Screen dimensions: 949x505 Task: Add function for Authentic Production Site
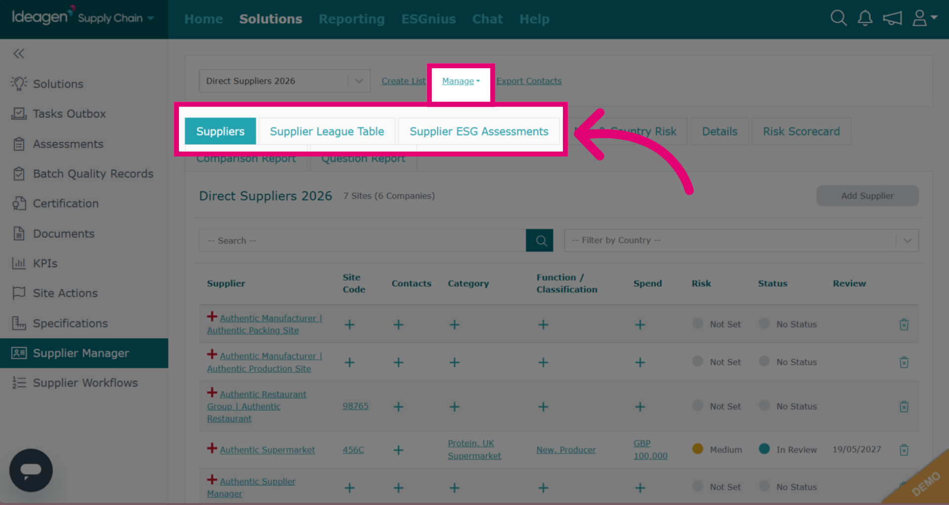coord(543,362)
